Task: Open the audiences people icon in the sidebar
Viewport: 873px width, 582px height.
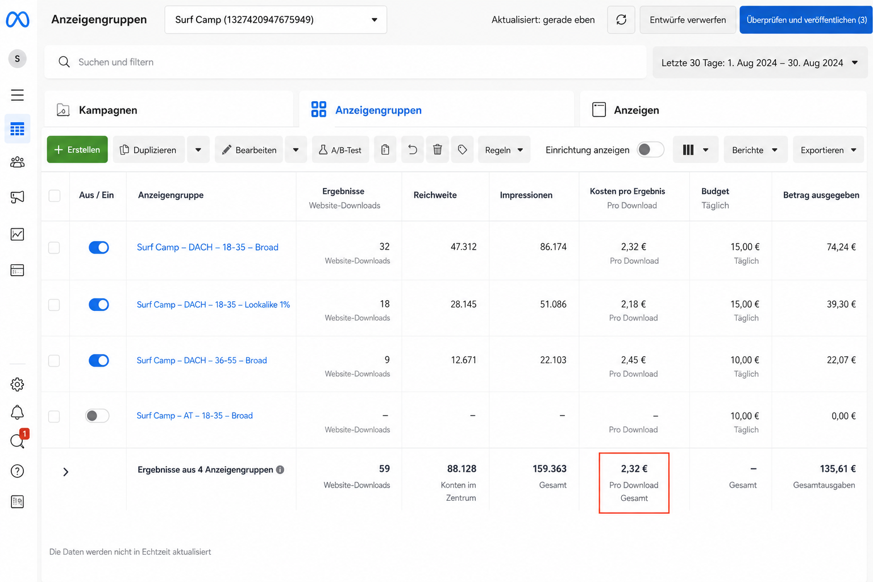Action: click(18, 163)
